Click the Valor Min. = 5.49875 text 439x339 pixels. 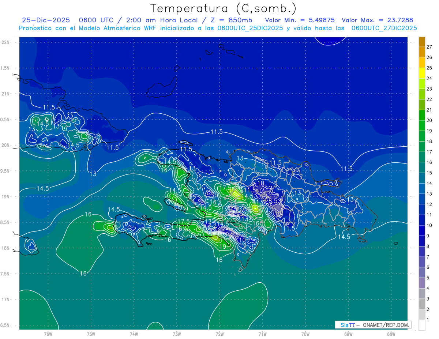(x=300, y=20)
